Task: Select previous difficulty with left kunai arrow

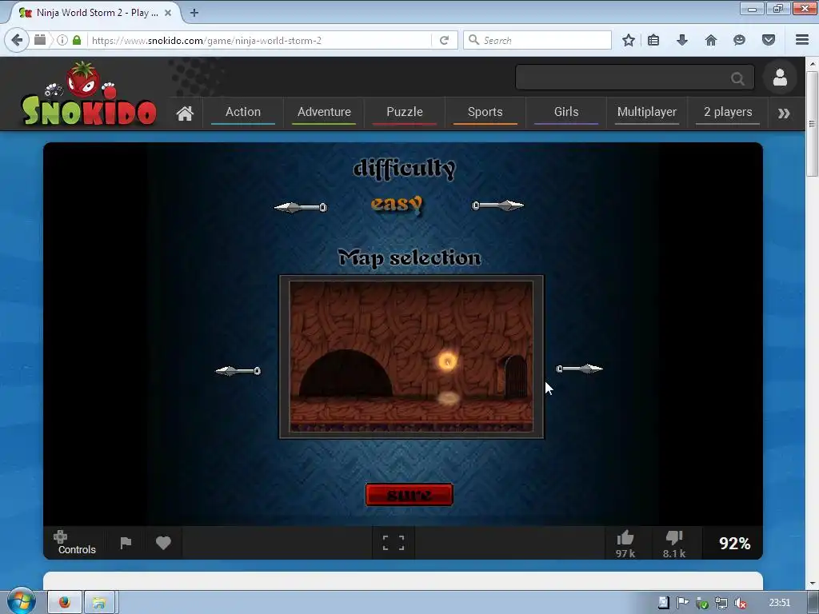Action: coord(301,207)
